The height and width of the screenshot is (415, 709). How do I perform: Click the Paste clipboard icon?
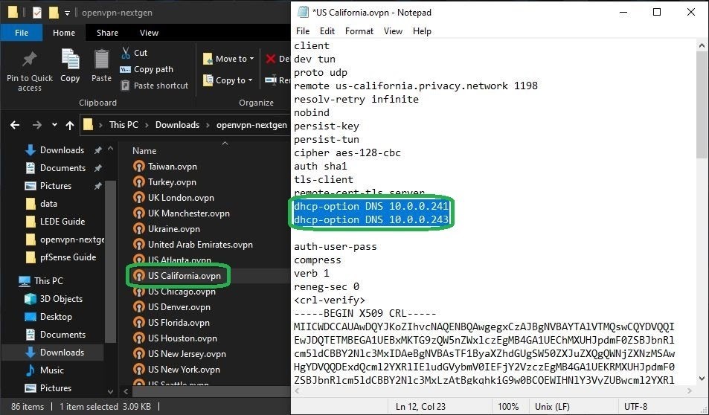coord(101,61)
